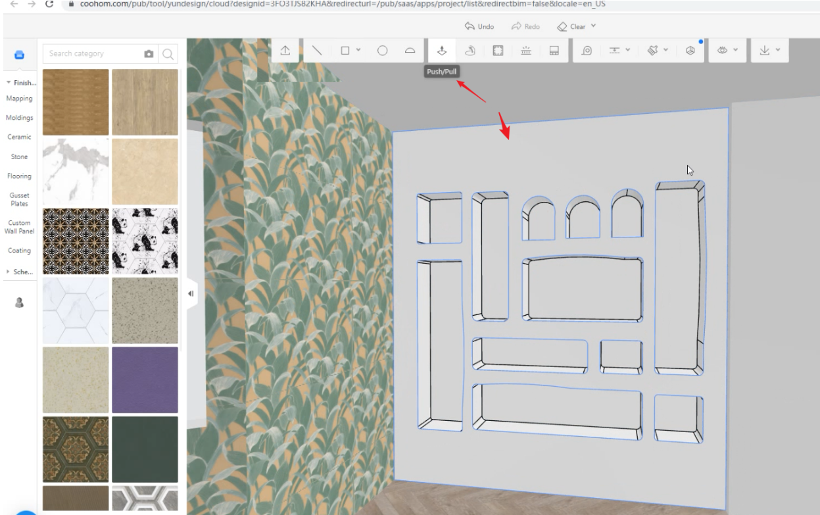Viewport: 820px width, 515px height.
Task: Click the upload arrow icon in toolbar
Action: (x=287, y=51)
